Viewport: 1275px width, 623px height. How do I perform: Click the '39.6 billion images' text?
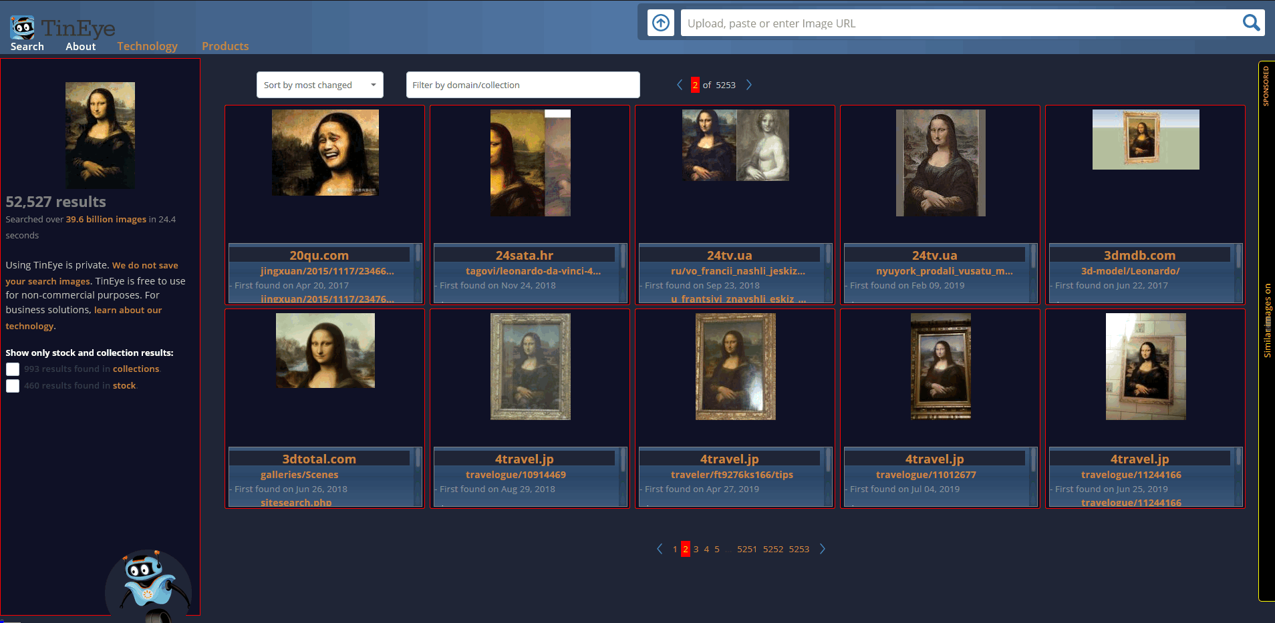tap(106, 219)
